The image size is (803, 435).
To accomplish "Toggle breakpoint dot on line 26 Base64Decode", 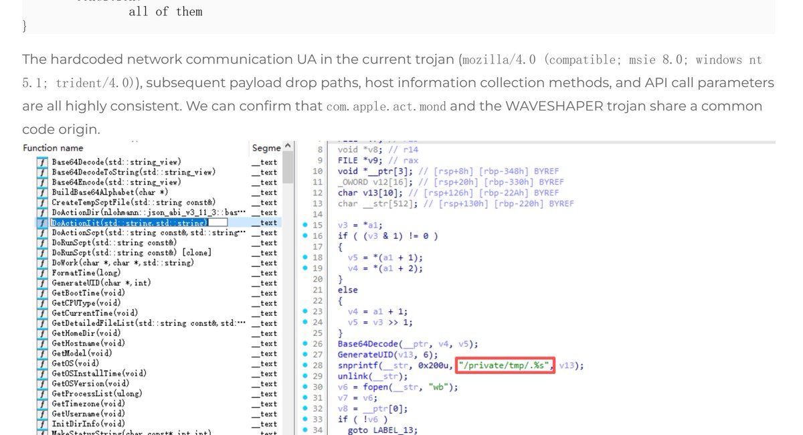I will (304, 344).
